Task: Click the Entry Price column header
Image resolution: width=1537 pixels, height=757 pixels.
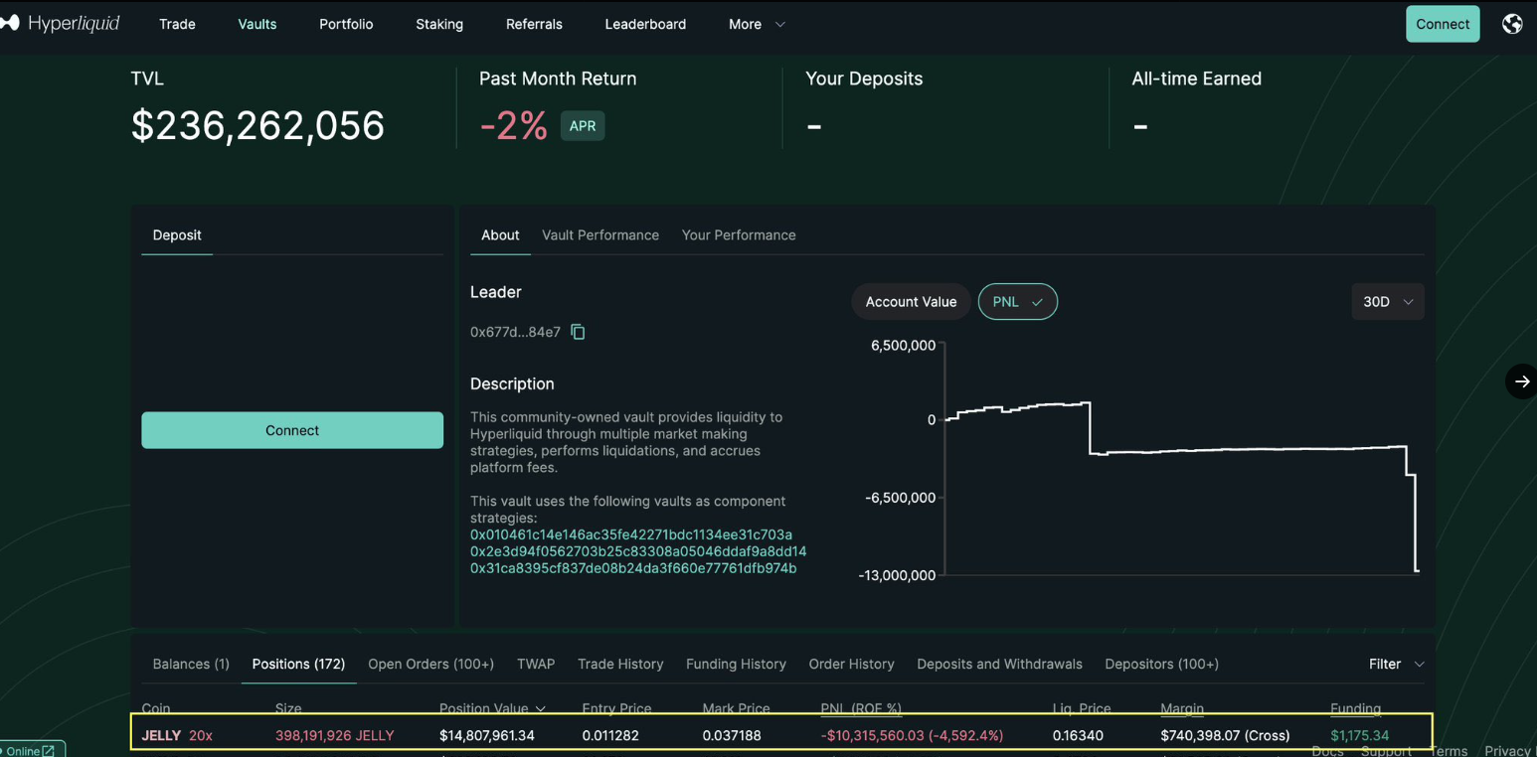Action: 616,708
